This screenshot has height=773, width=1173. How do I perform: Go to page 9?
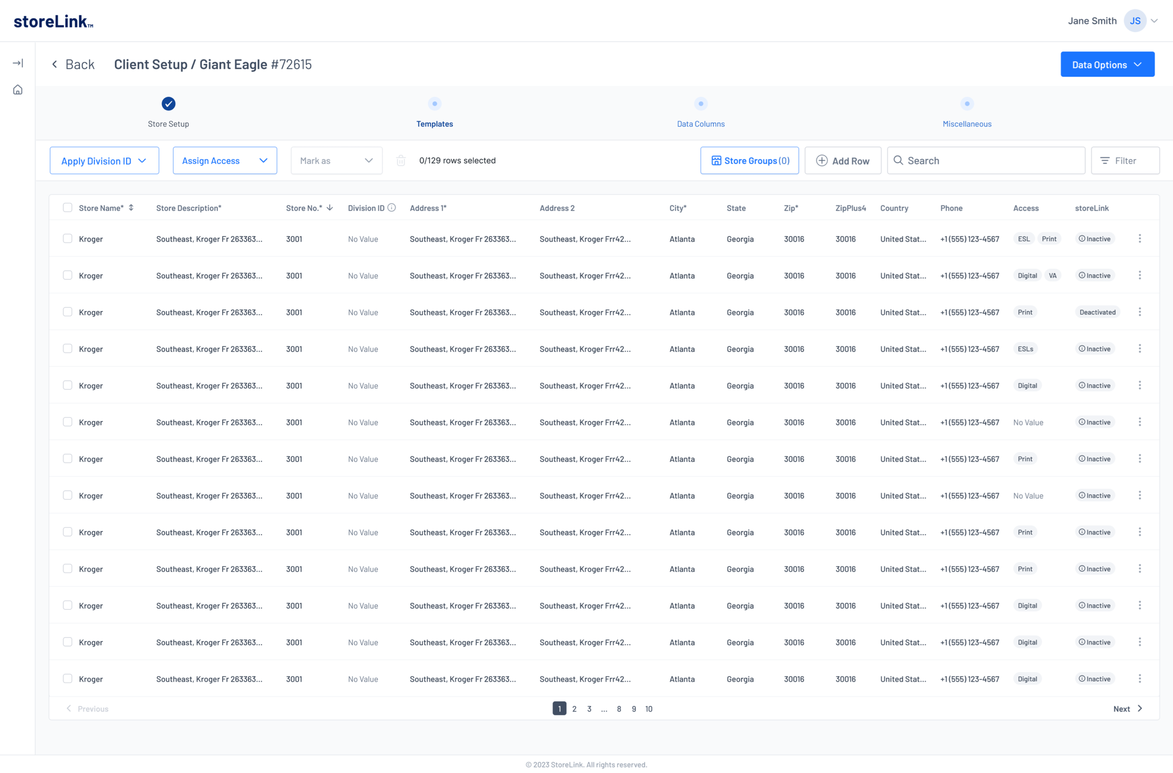[634, 709]
